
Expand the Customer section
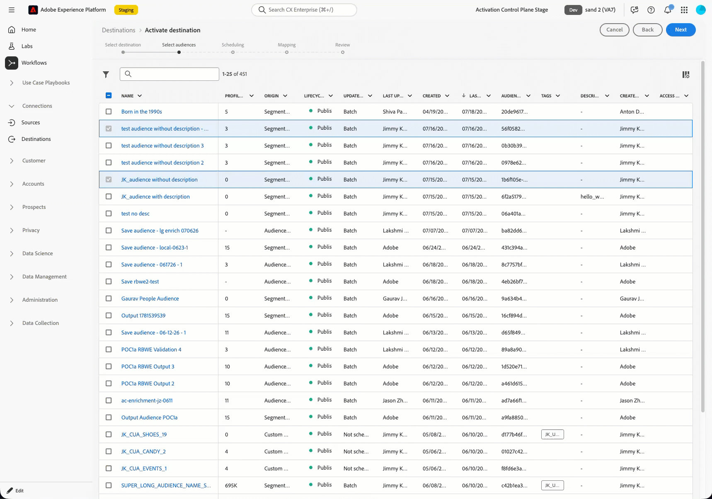coord(12,161)
